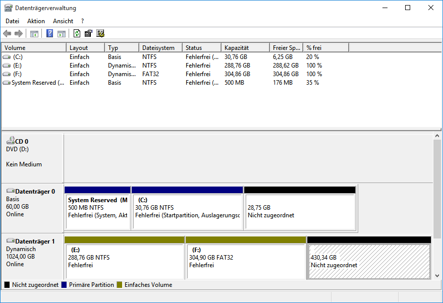Viewport: 443px width, 303px height.
Task: Toggle the console tree toolbar icon
Action: [34, 34]
